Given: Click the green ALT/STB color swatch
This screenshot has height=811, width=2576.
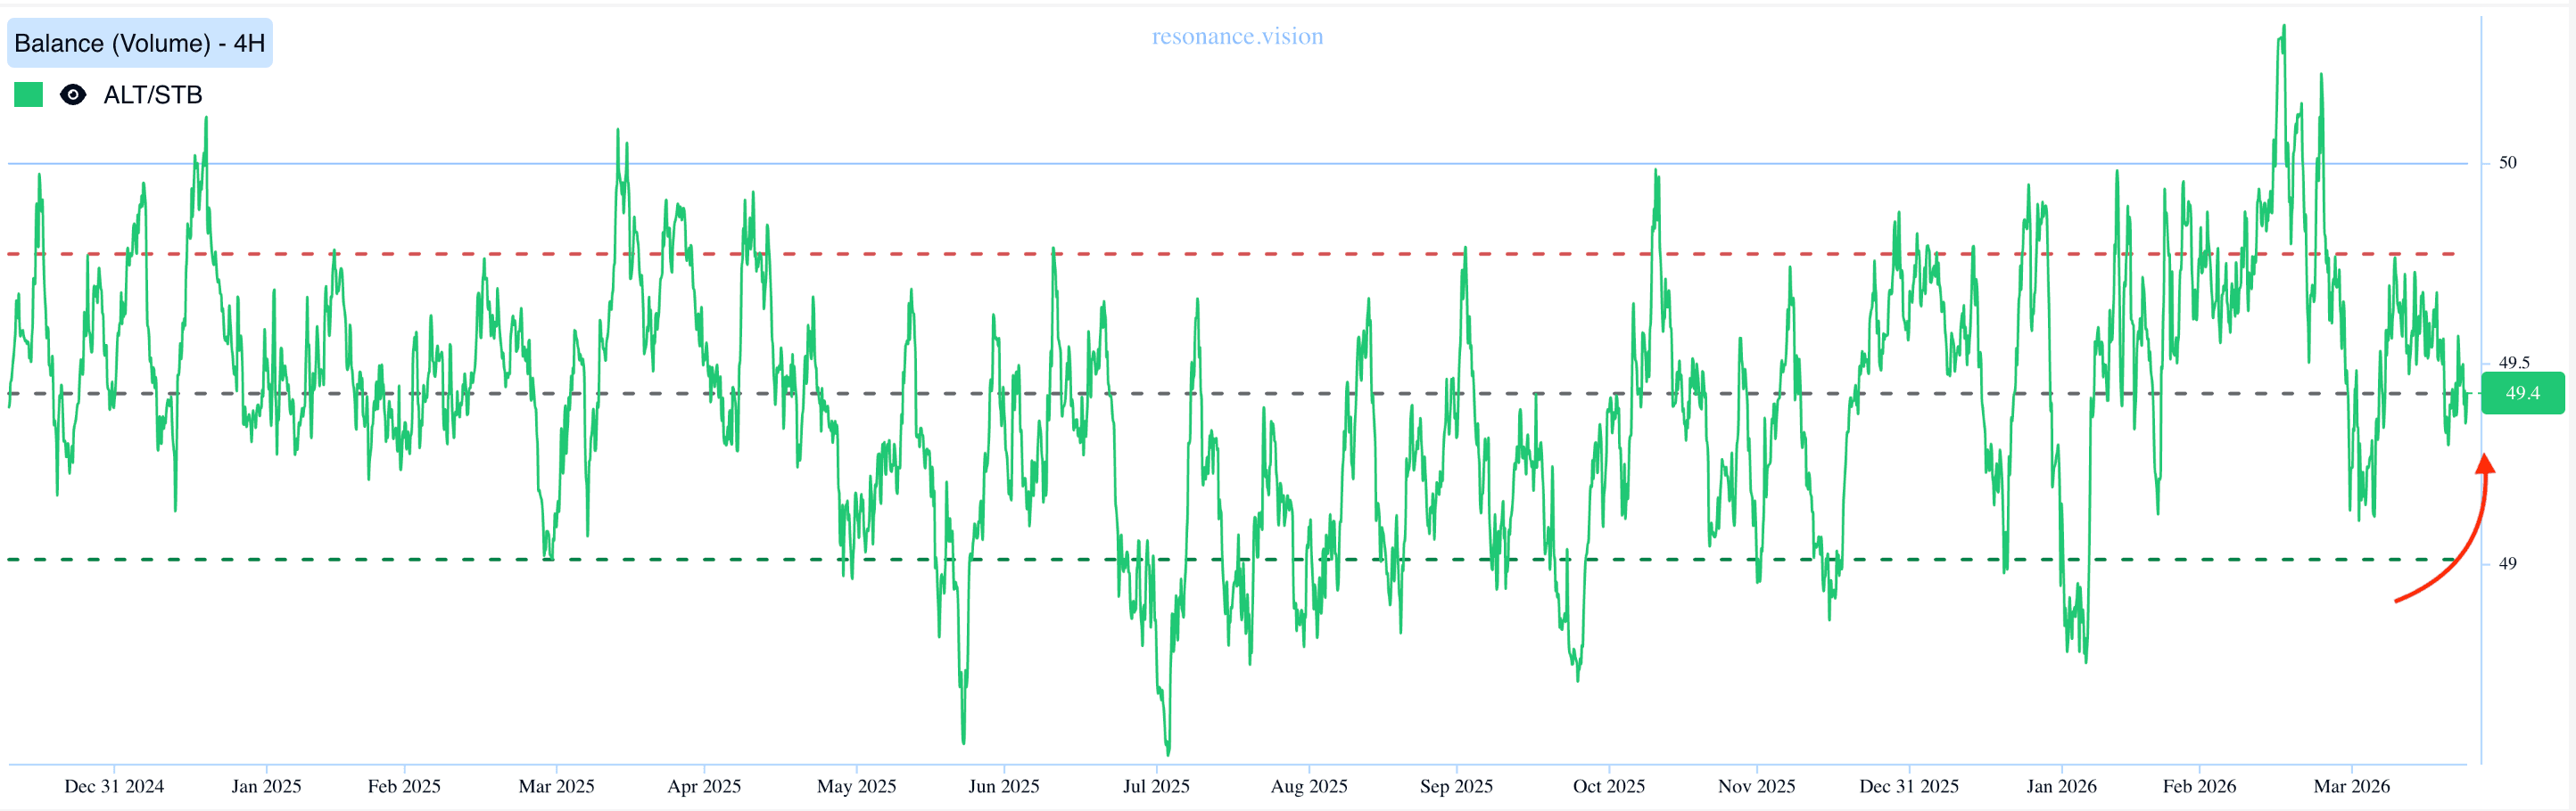Looking at the screenshot, I should [28, 94].
